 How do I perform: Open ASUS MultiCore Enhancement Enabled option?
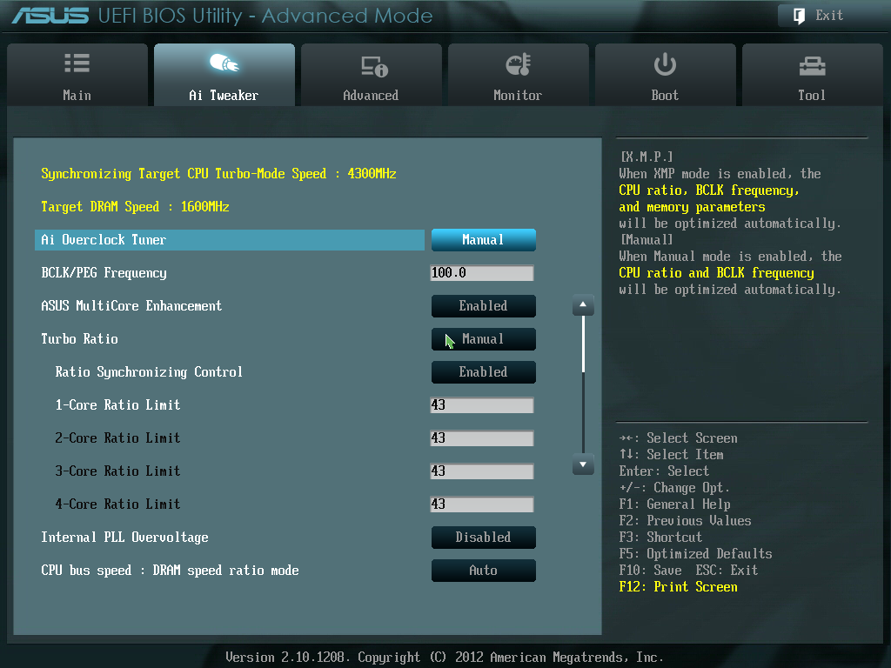(484, 305)
